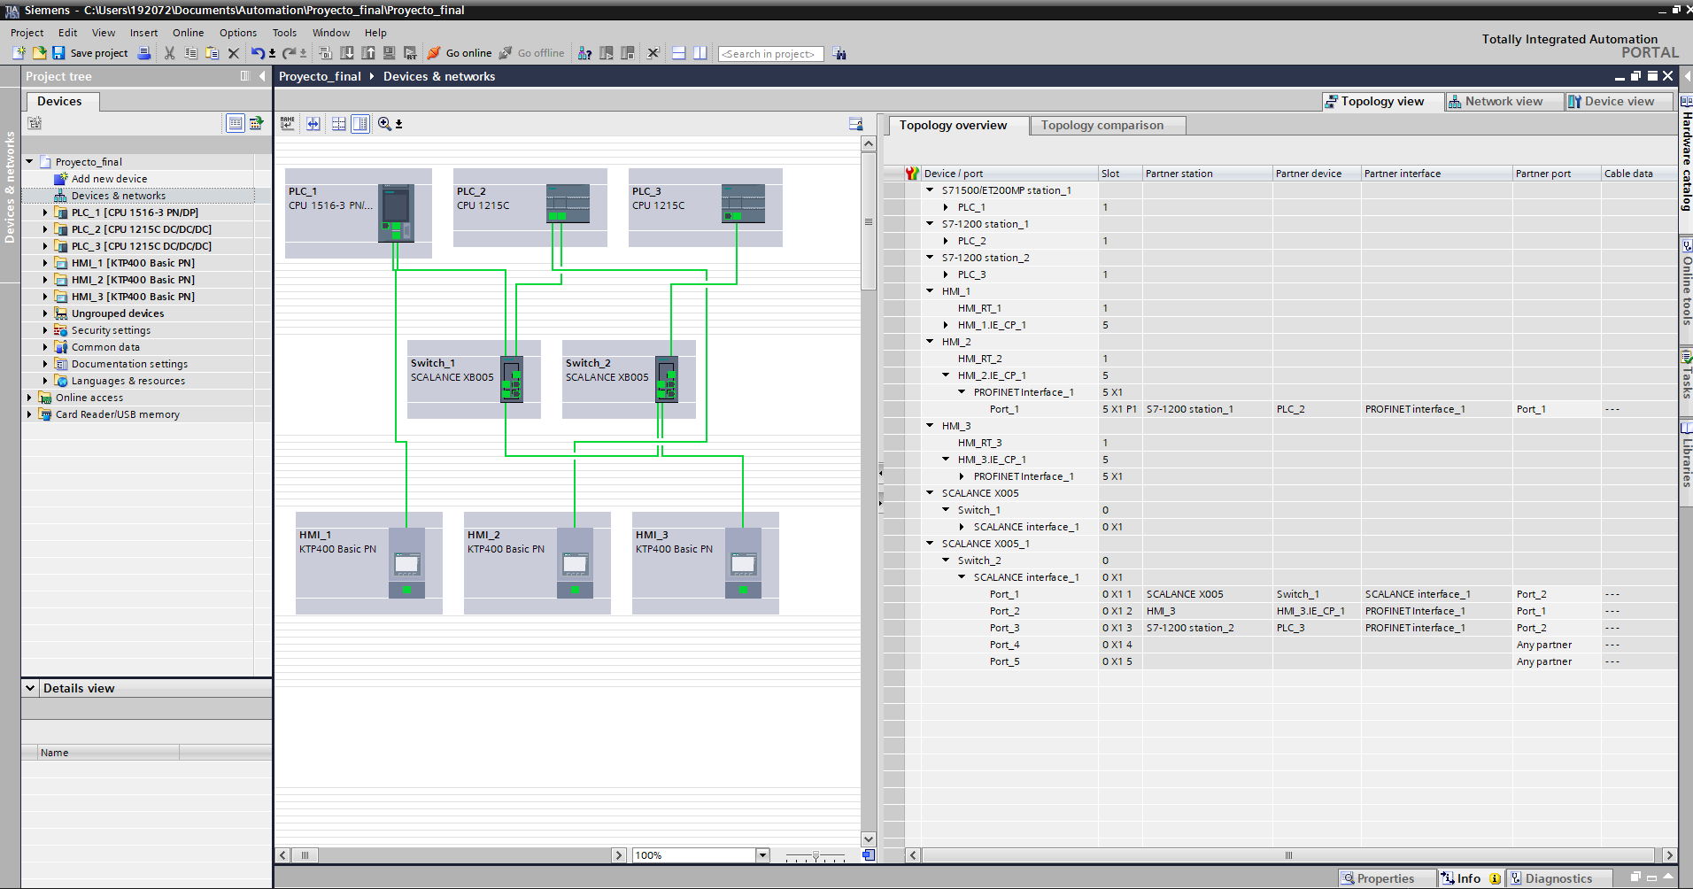Expand the PLC_1 [CPU 1516-3 PN/DP] tree node

click(x=45, y=213)
